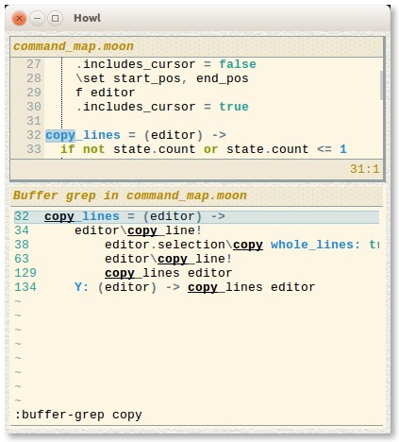Minimize the Howl window
Viewport: 399px width, 442px height.
click(37, 19)
